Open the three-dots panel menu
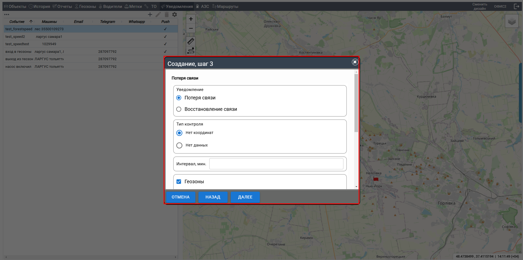Image resolution: width=523 pixels, height=260 pixels. (7, 14)
